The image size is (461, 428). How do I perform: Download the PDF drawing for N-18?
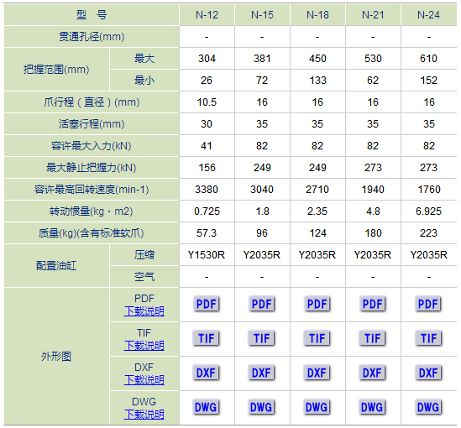point(317,304)
